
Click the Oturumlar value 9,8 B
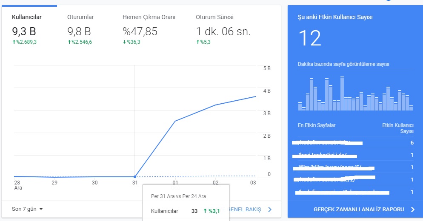pos(79,31)
